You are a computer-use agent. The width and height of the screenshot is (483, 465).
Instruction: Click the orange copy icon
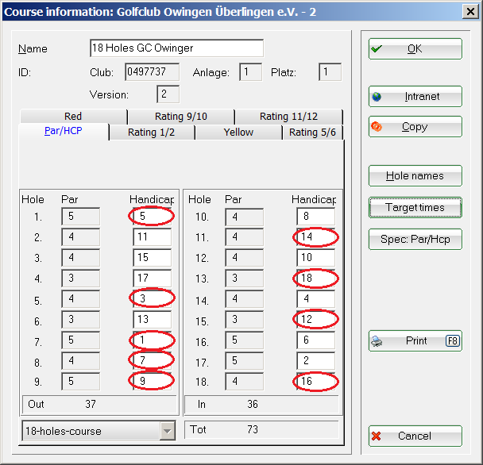(x=377, y=126)
